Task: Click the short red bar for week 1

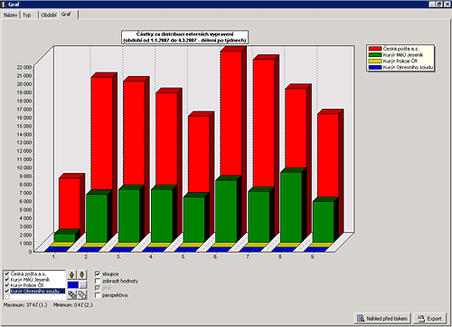Action: point(70,203)
